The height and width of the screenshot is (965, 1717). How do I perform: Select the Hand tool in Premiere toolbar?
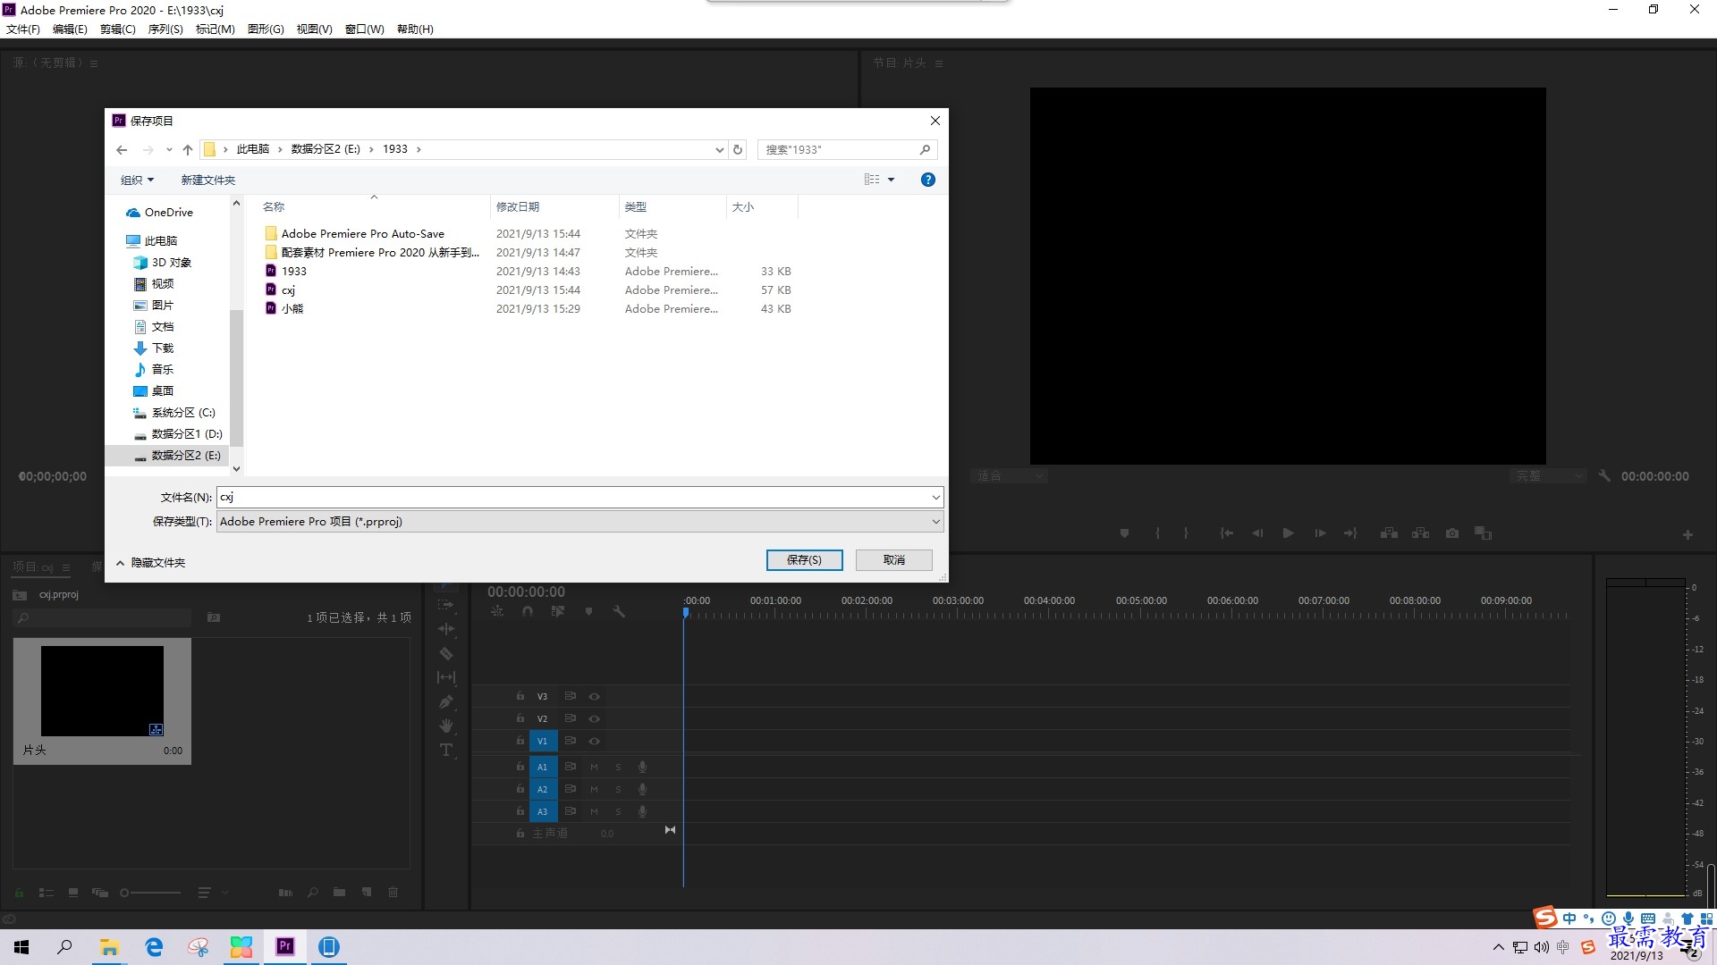pos(446,726)
